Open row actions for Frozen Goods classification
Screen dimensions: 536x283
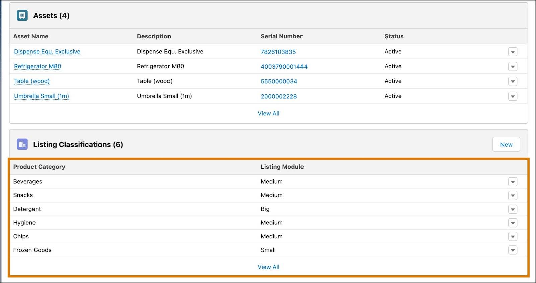coord(513,250)
